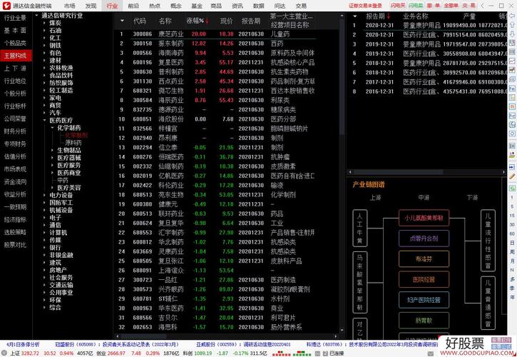517x357 pixels.
Task: Select 行业全景 in left sidebar
Action: click(15, 18)
